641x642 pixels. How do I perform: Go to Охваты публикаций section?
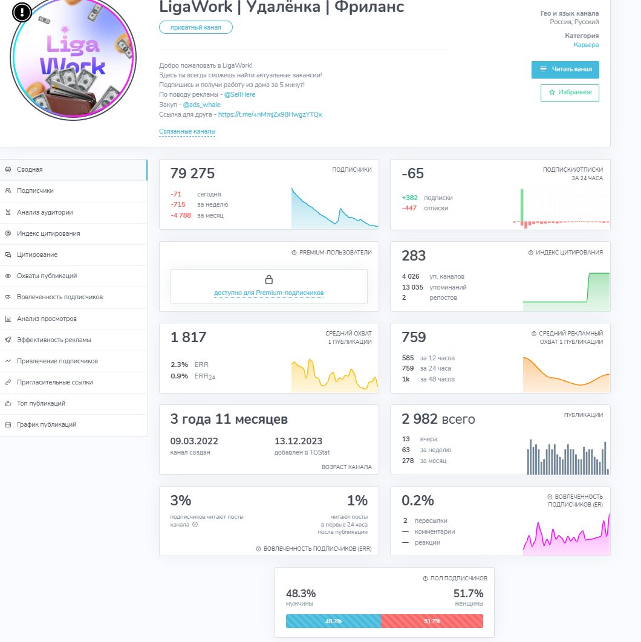[74, 276]
